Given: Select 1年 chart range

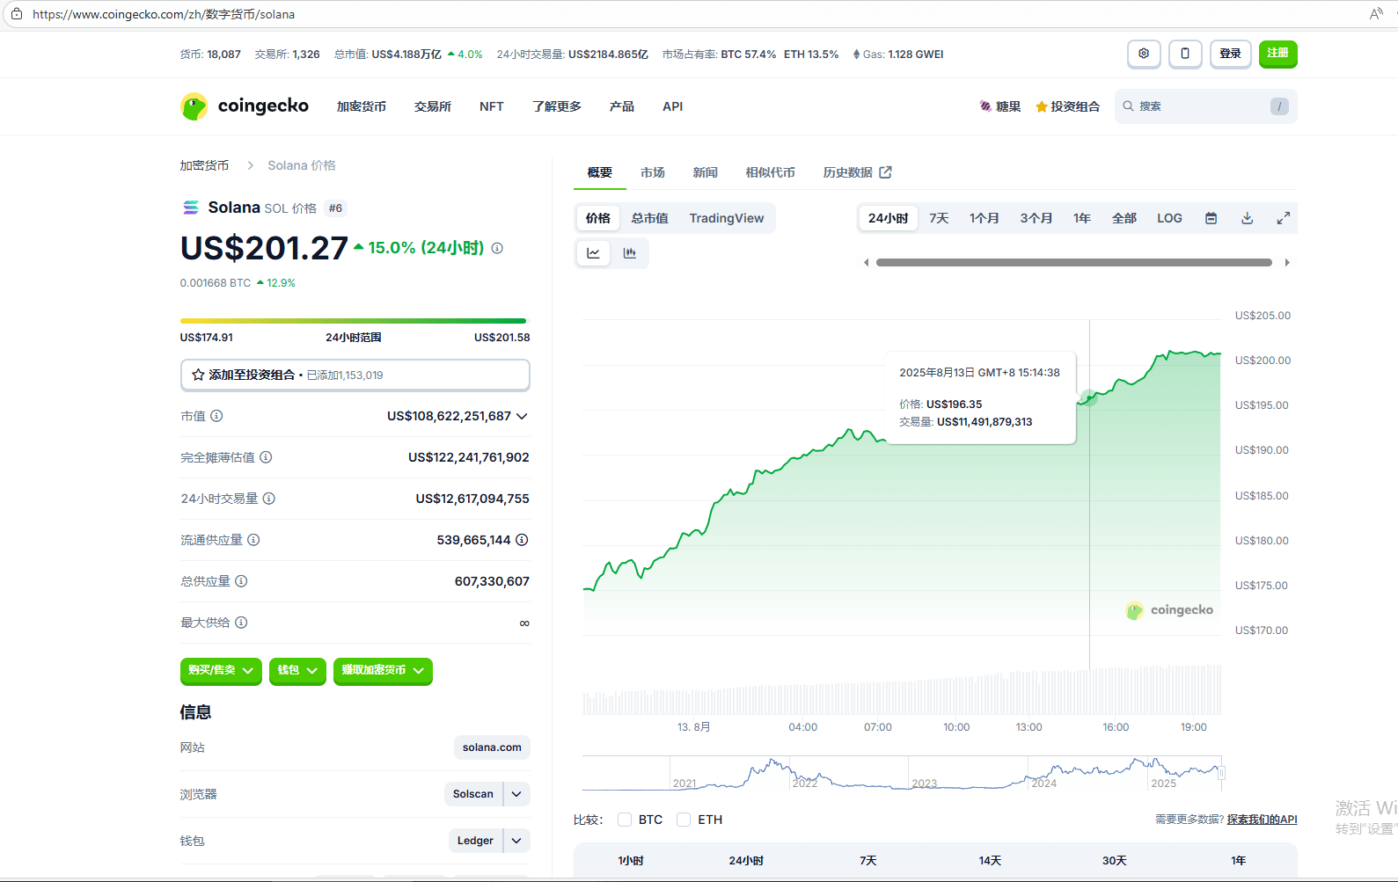Looking at the screenshot, I should (x=1082, y=218).
